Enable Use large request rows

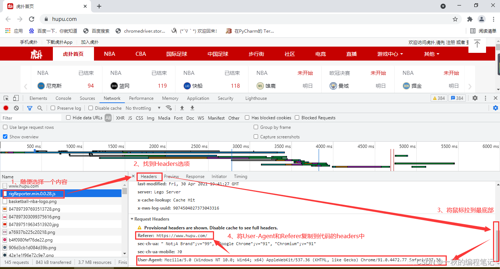pyautogui.click(x=5, y=127)
